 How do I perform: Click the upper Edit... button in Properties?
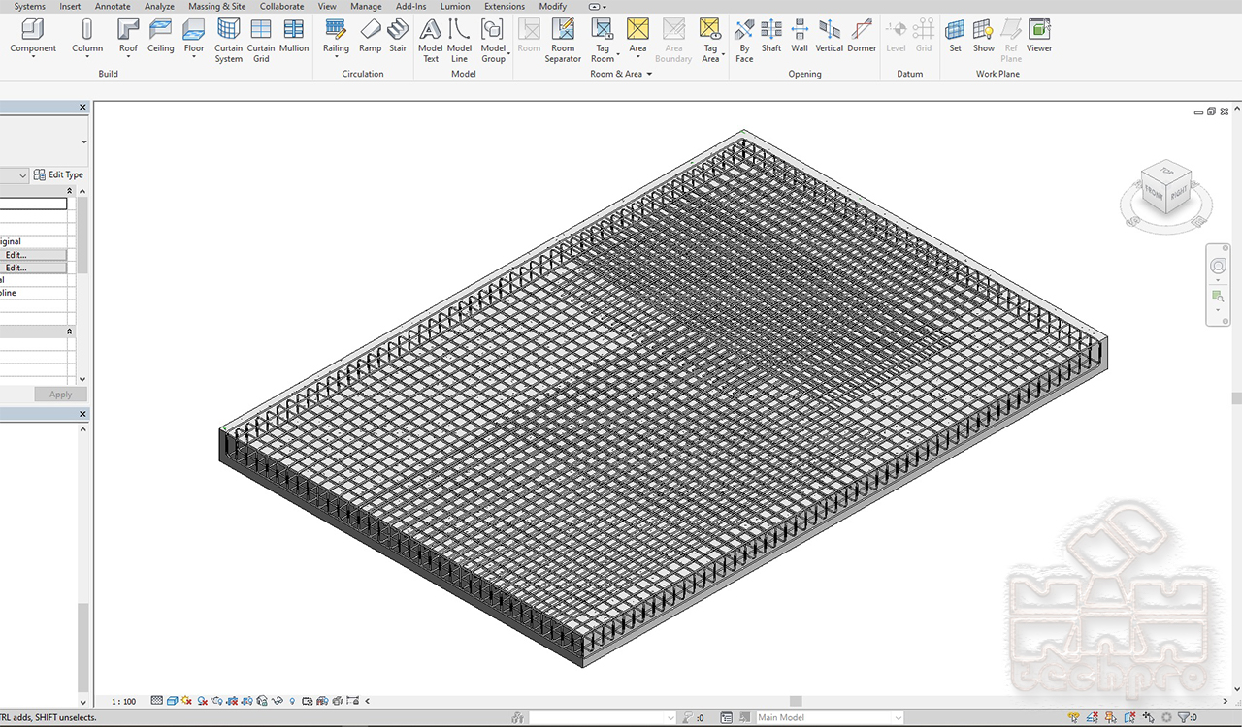[33, 255]
